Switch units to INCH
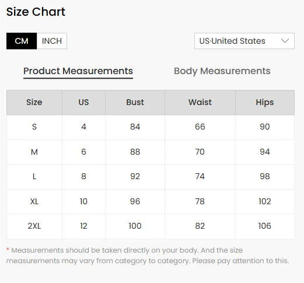 (52, 41)
